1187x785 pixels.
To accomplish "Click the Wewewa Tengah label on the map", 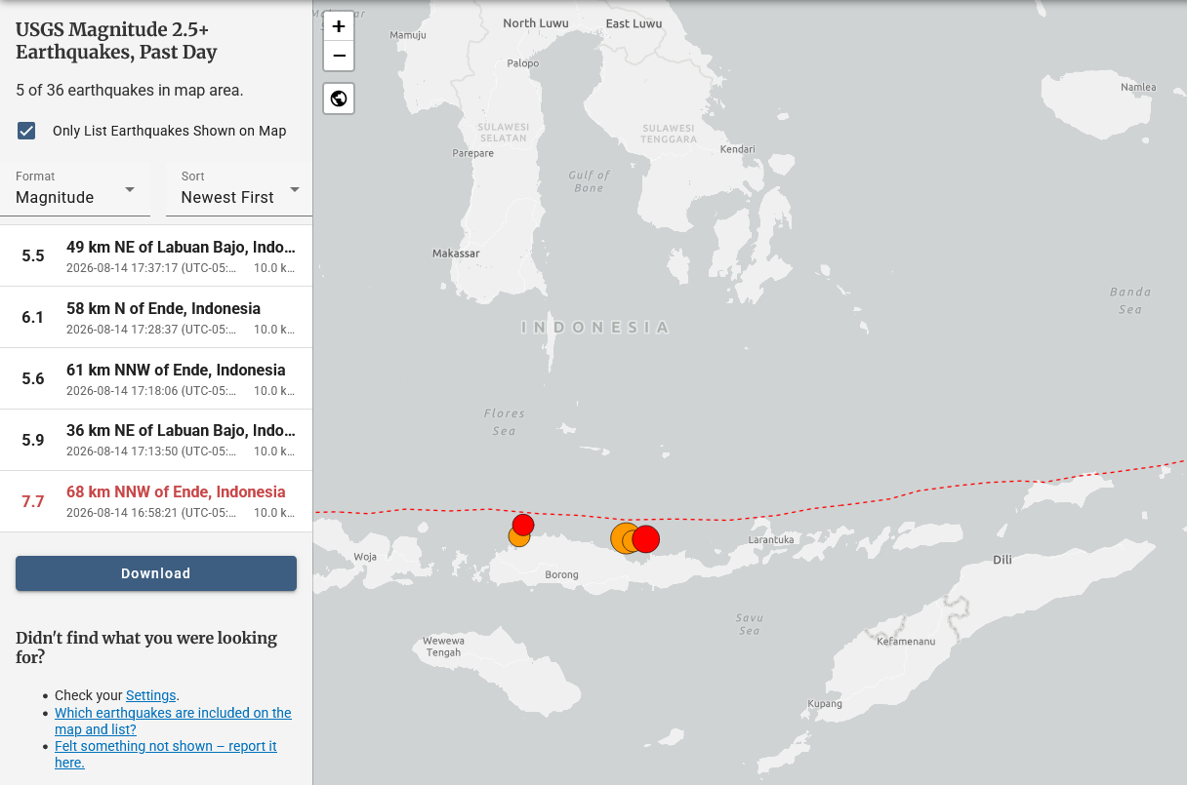I will [x=443, y=647].
